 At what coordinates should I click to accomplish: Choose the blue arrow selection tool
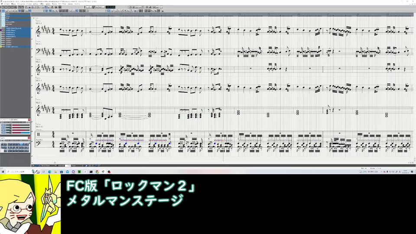pos(109,10)
